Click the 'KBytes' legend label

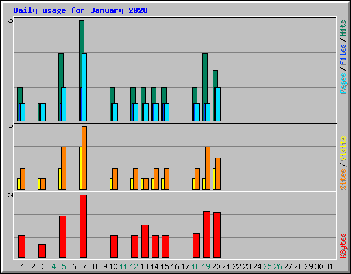pyautogui.click(x=343, y=246)
